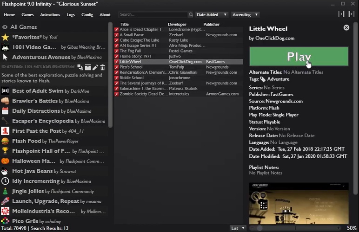
Task: Toggle the right sidebar collapse icon
Action: pos(351,14)
